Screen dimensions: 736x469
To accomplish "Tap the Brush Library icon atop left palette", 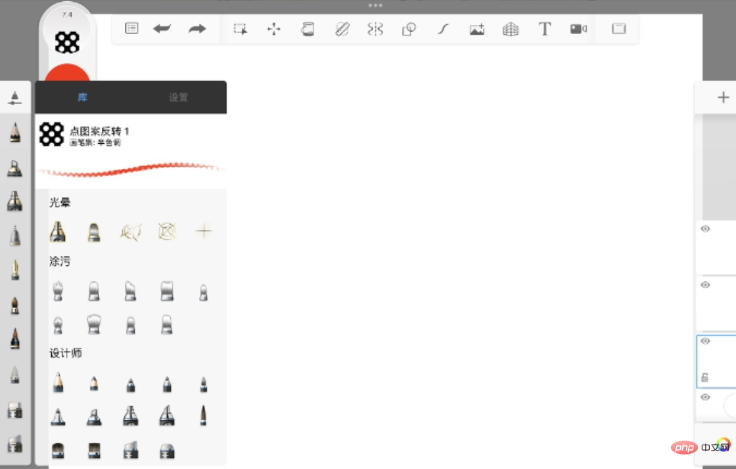I will click(x=15, y=98).
